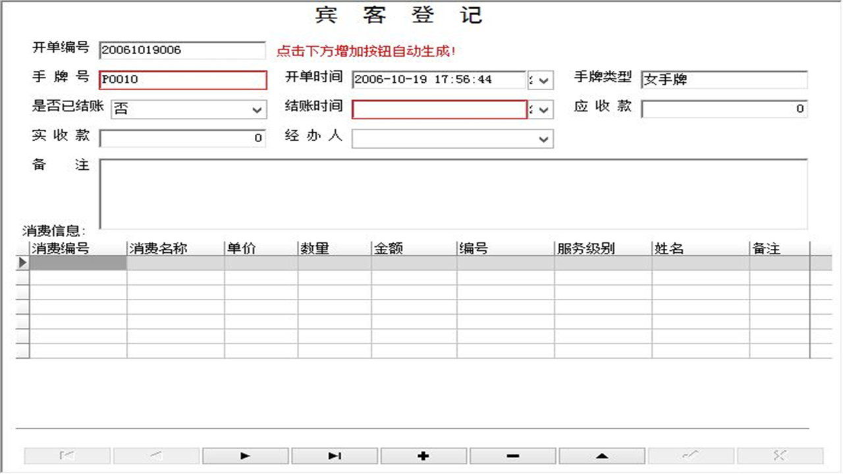The height and width of the screenshot is (474, 843).
Task: Jump to the last record icon
Action: 335,455
